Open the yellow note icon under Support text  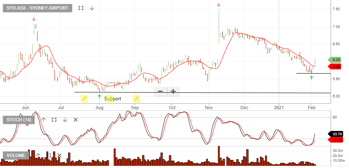(110, 99)
